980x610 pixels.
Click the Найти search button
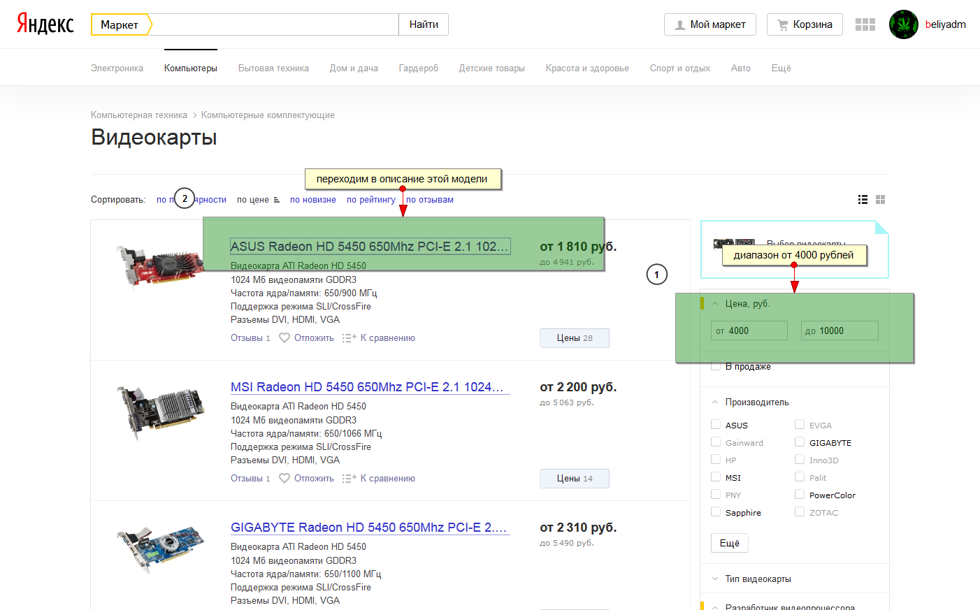[424, 24]
